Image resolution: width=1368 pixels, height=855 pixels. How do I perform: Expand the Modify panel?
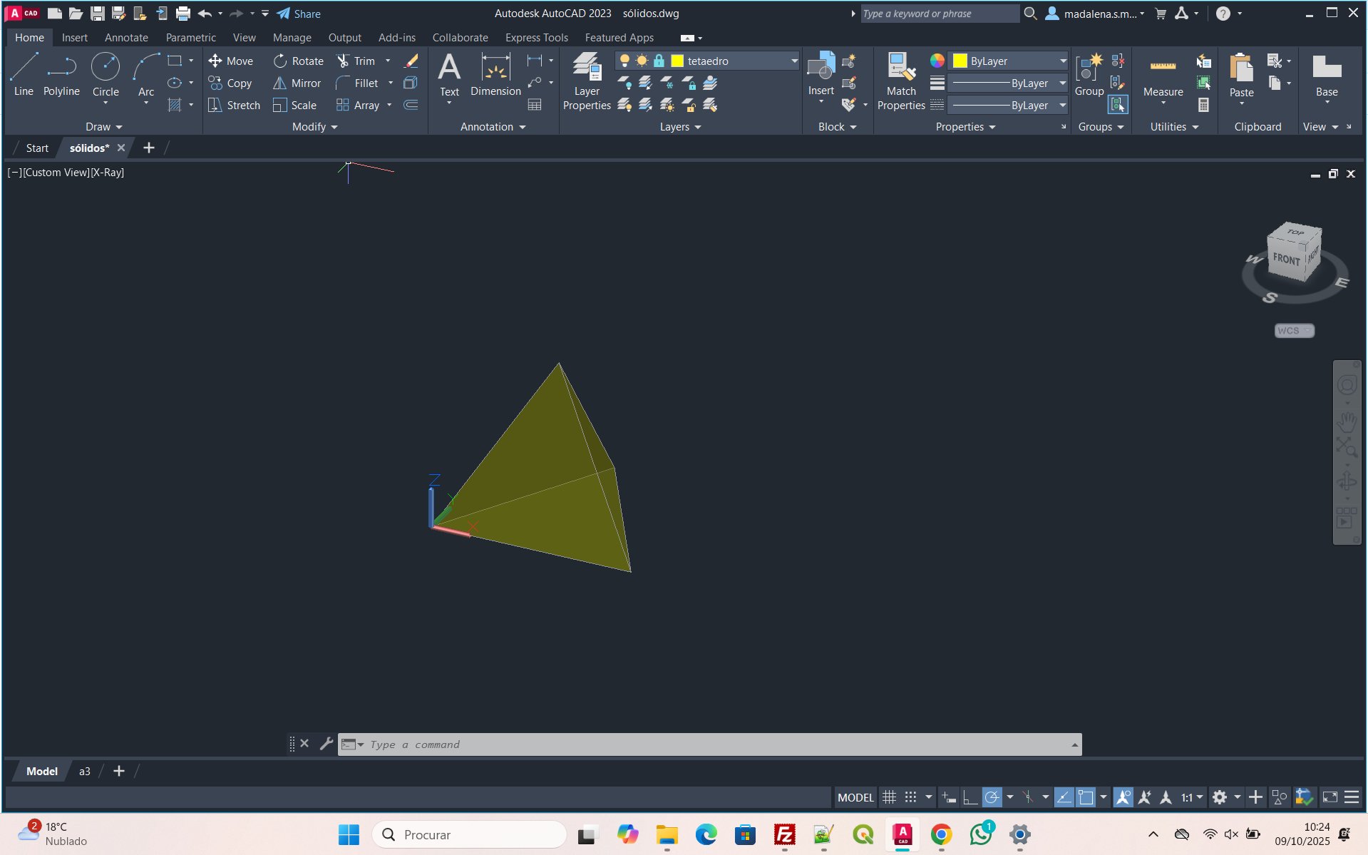(314, 127)
